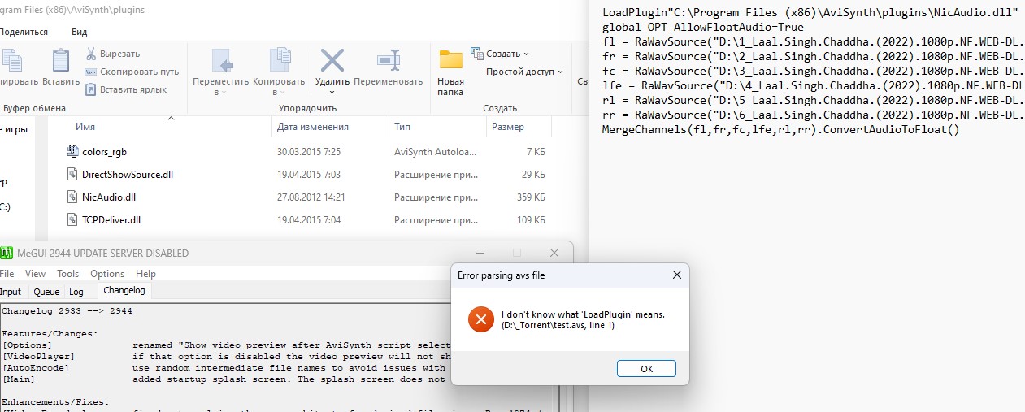1025x412 pixels.
Task: Click the DirectShowSource.dll file icon
Action: click(x=73, y=174)
